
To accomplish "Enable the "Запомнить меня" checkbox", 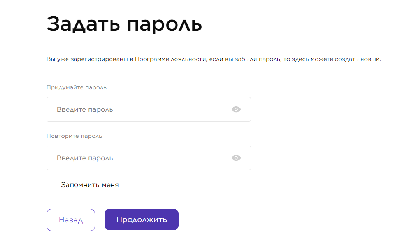I will click(x=52, y=185).
